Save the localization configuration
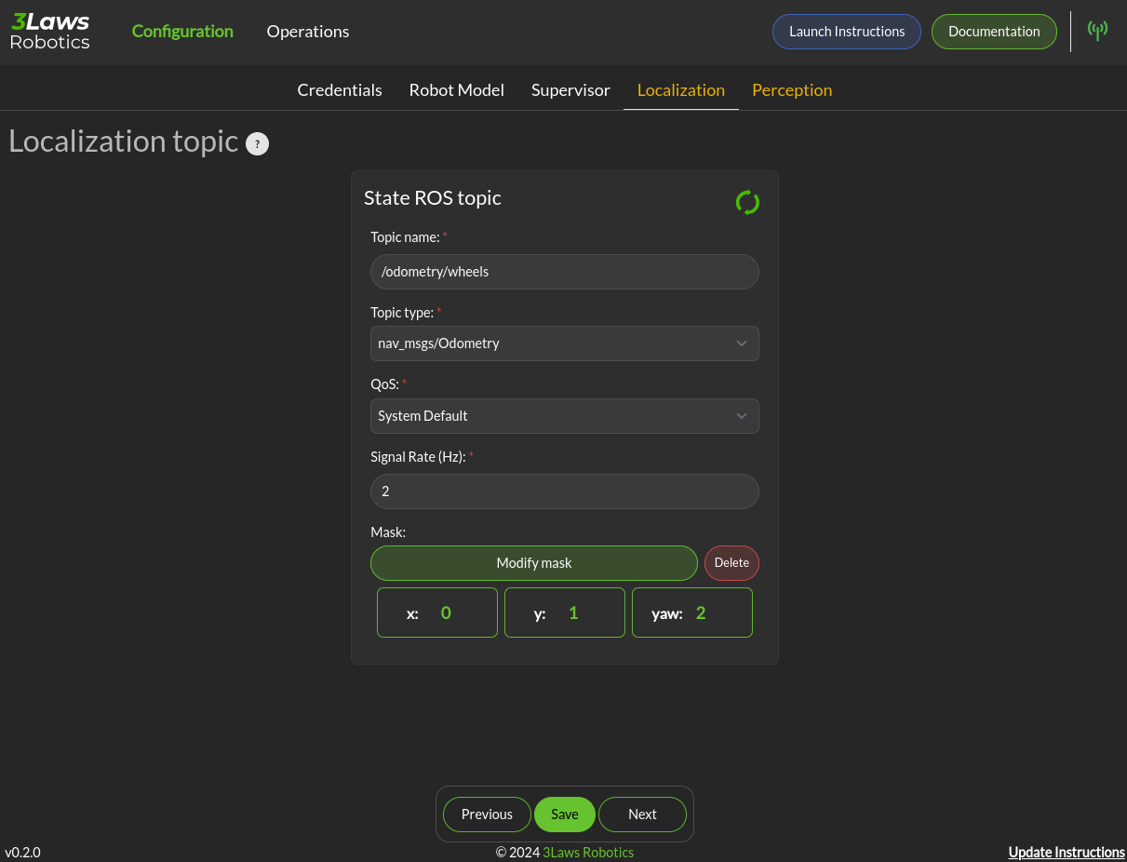Screen dimensions: 1127x862 (x=564, y=815)
